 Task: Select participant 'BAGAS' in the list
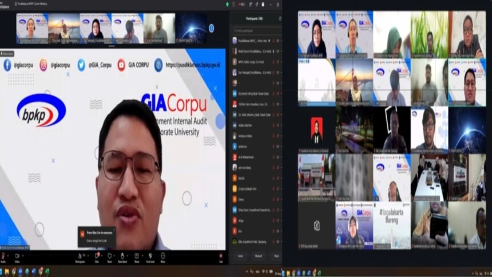257,179
